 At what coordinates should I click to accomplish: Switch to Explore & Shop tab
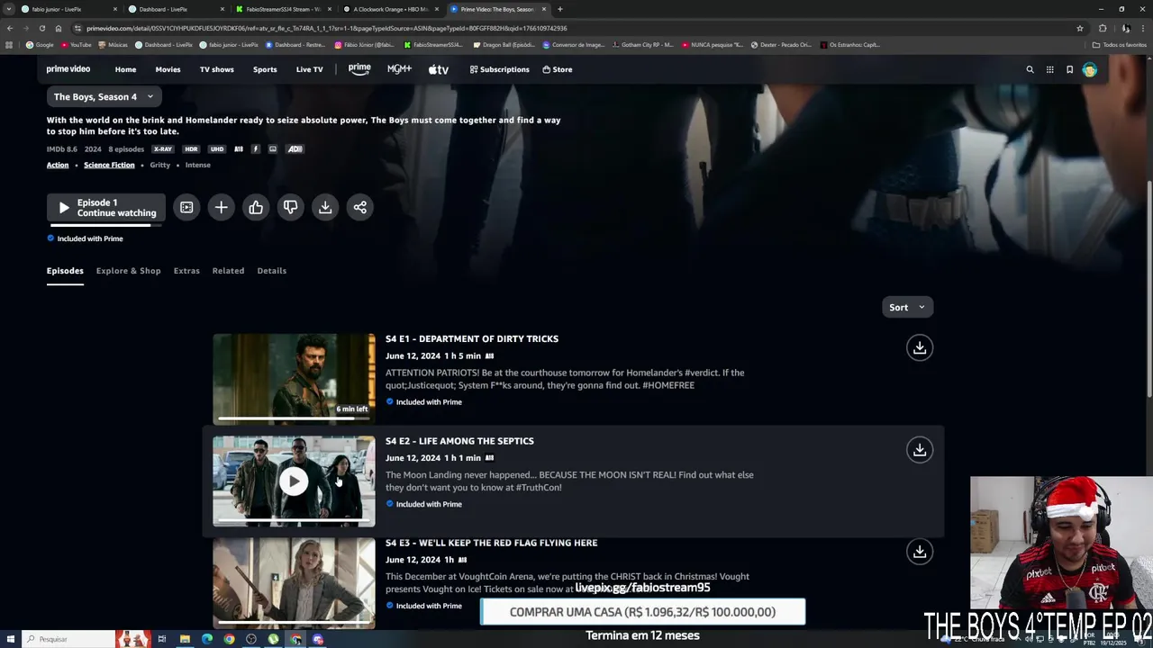pos(128,271)
